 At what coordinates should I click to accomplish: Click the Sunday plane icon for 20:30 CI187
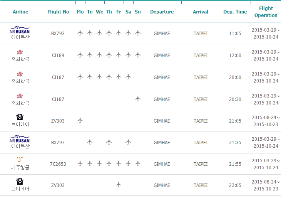point(138,99)
